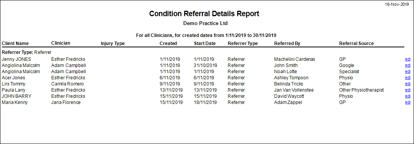Open the edit link for Acer Jones
This screenshot has width=414, height=144.
tap(408, 78)
